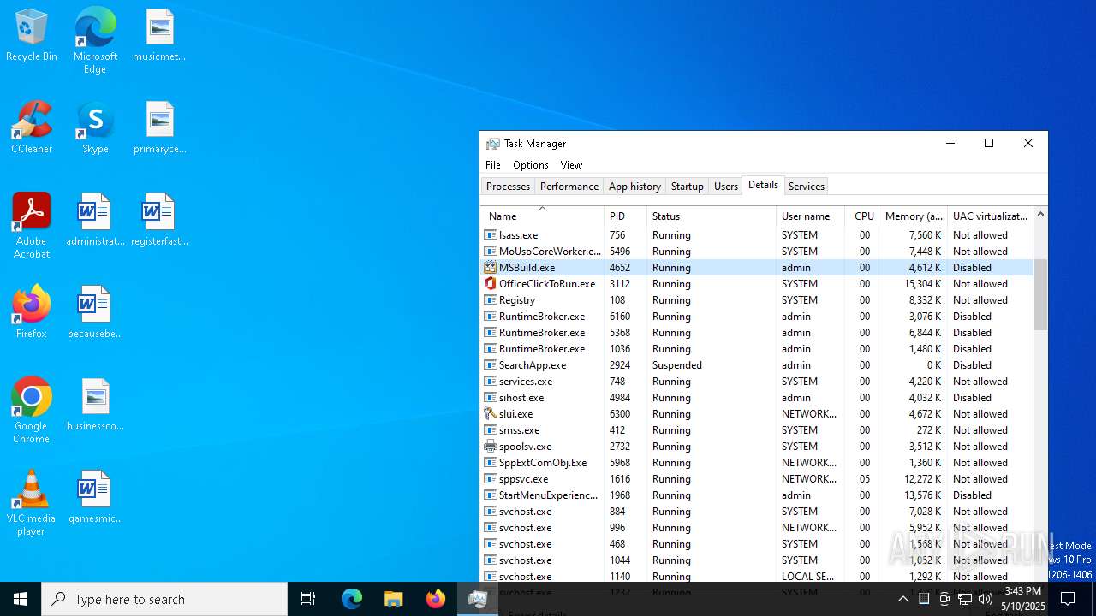The width and height of the screenshot is (1096, 616).
Task: Open the clock and date in taskbar
Action: pyautogui.click(x=1022, y=599)
